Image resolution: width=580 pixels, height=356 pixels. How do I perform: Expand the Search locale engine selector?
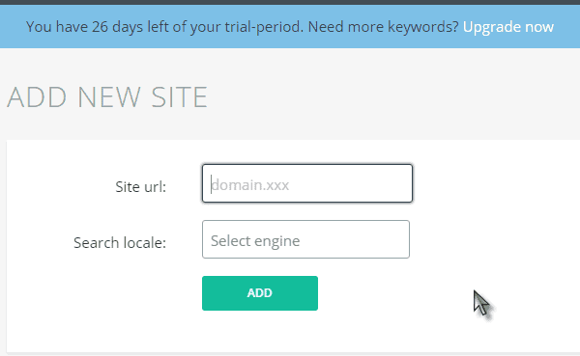305,239
